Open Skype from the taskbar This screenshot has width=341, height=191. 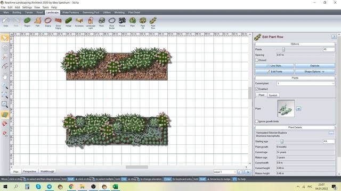38,186
